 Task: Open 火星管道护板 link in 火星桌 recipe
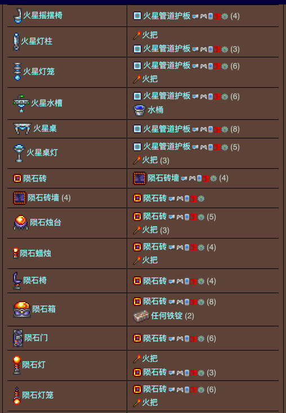click(x=167, y=129)
